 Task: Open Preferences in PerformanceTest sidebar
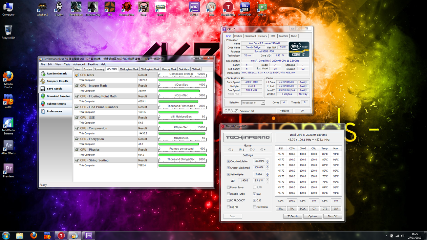click(x=56, y=111)
